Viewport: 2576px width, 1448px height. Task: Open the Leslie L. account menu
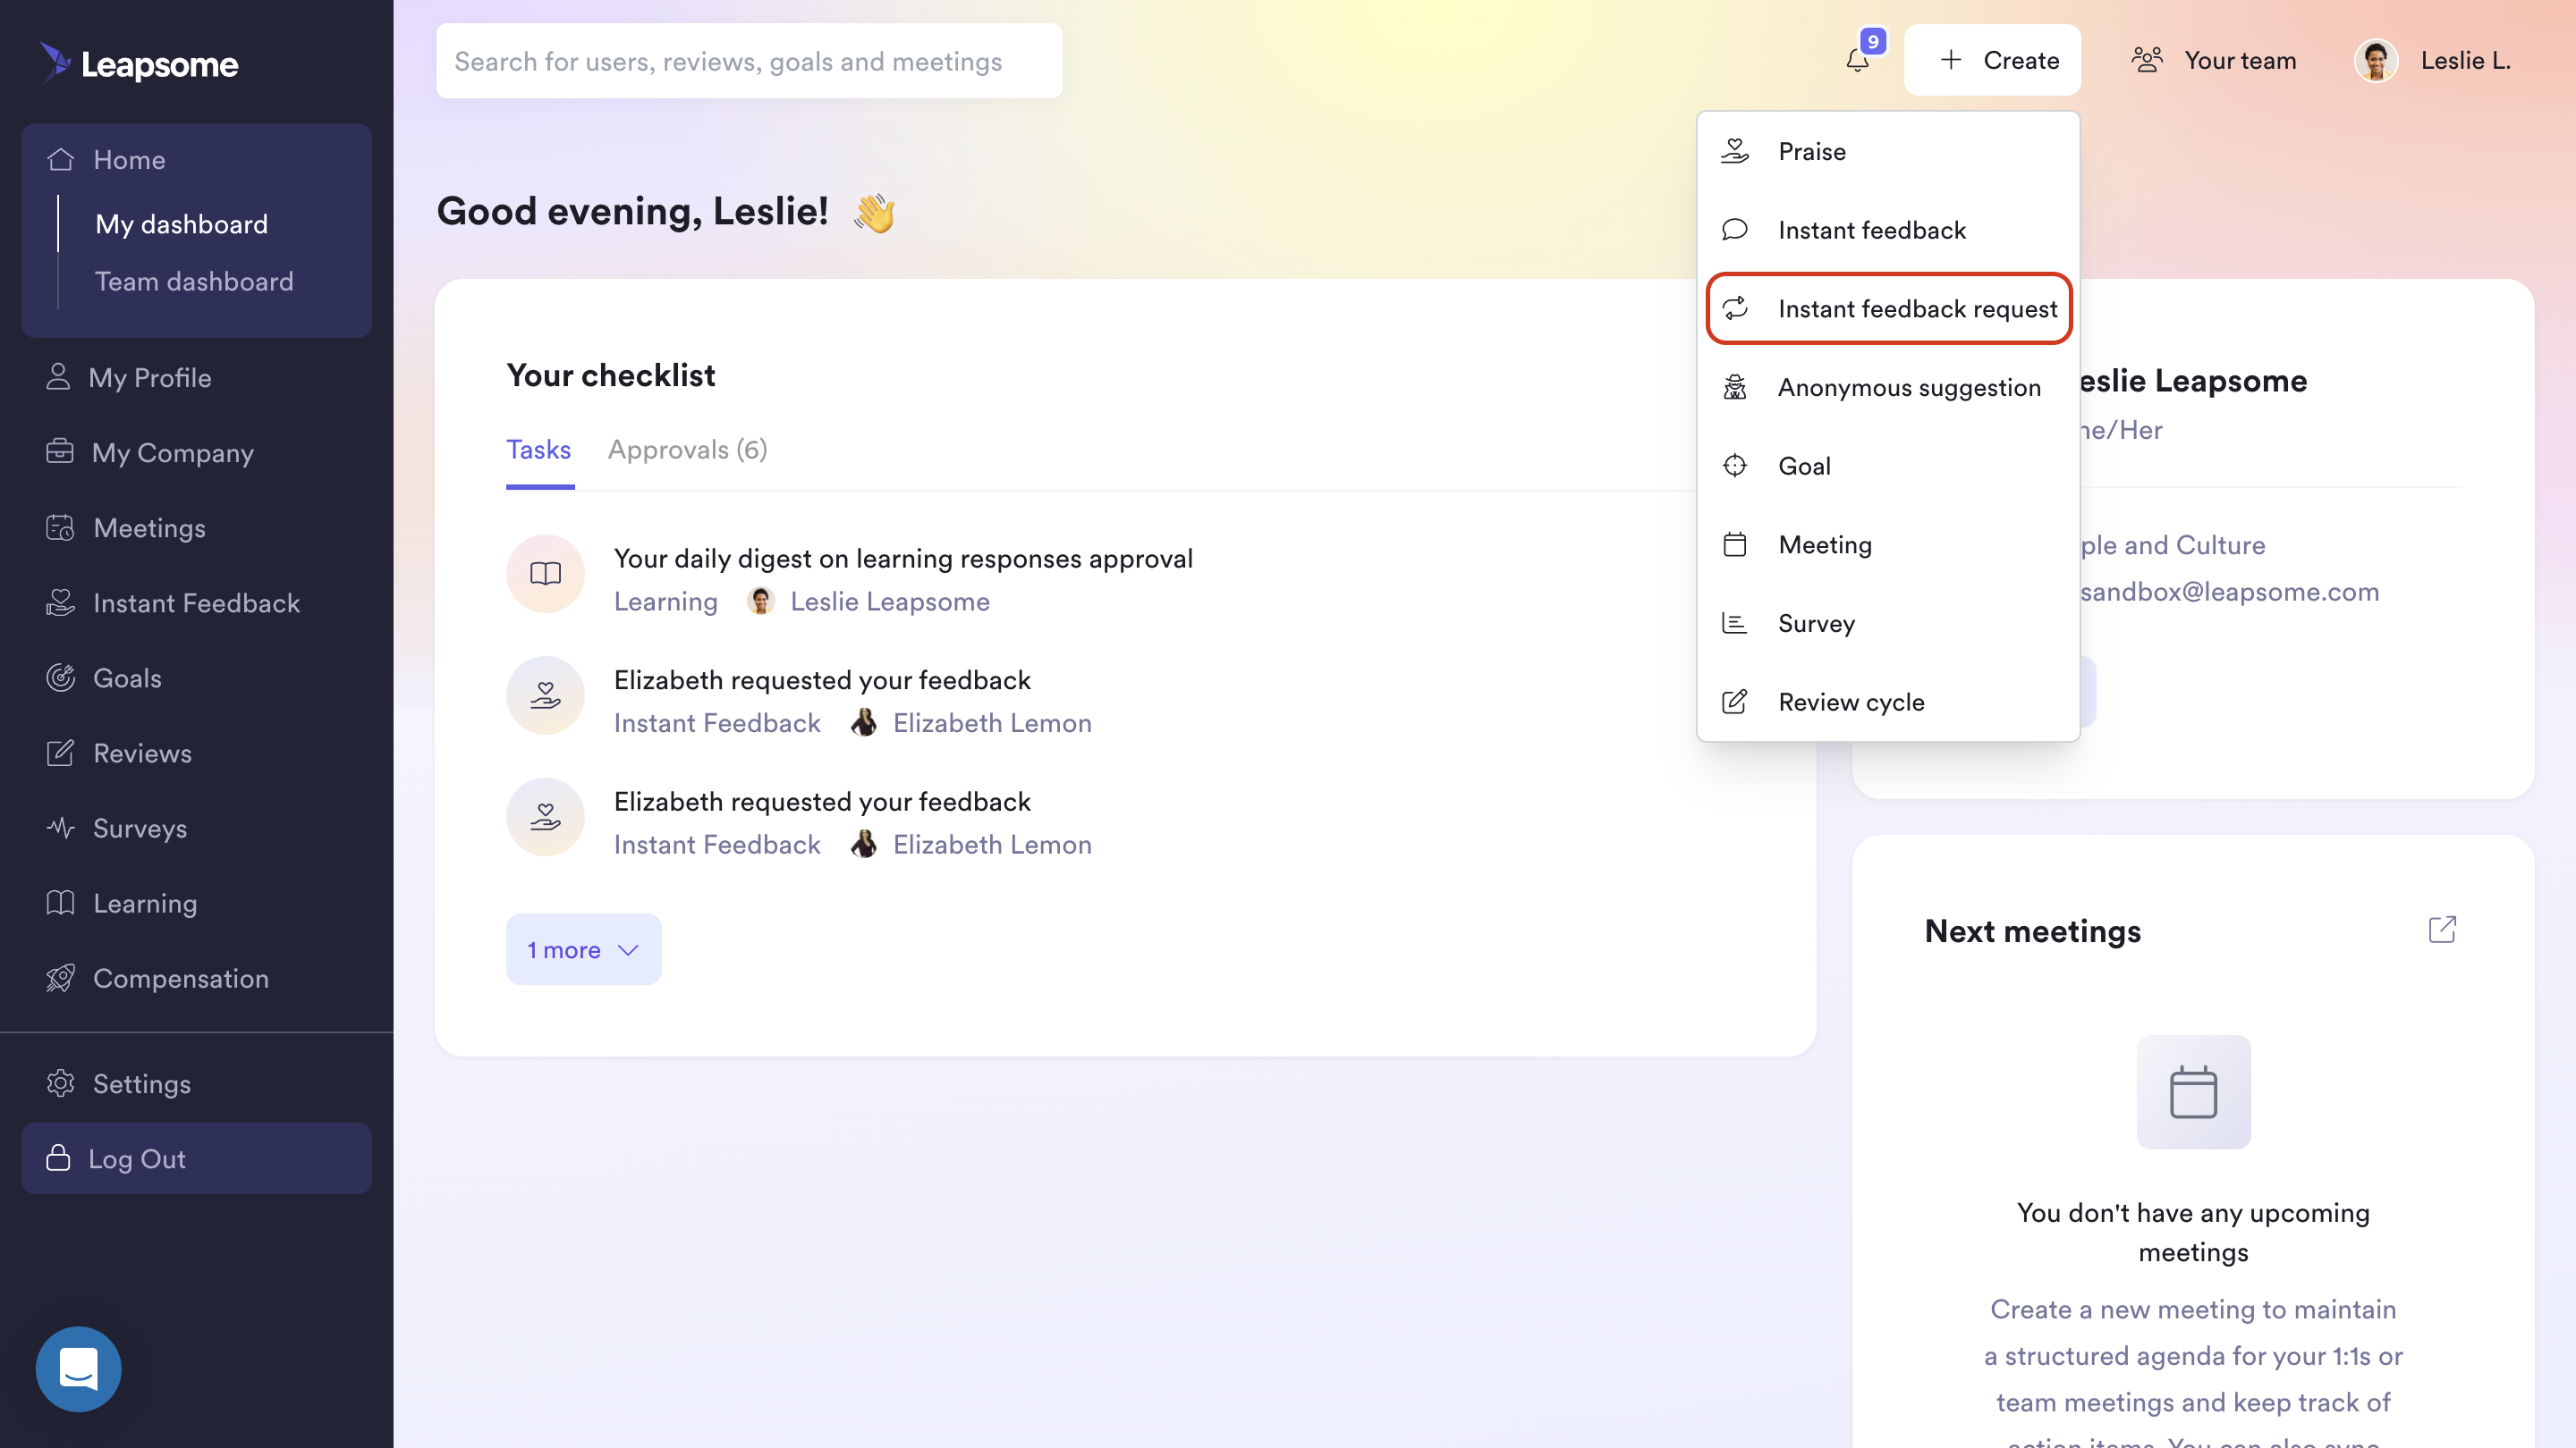(2432, 61)
